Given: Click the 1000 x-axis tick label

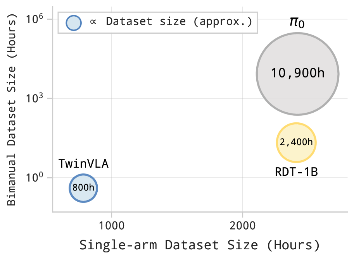Looking at the screenshot, I should click(x=112, y=226).
